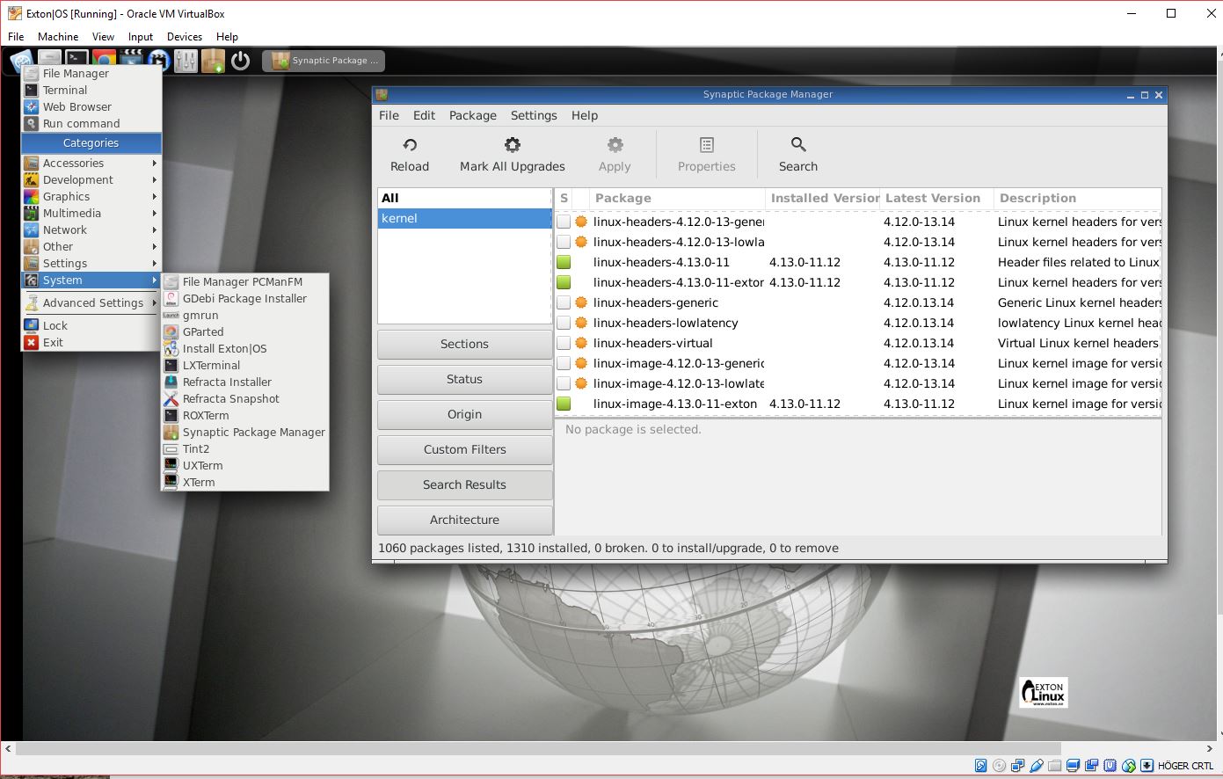This screenshot has width=1223, height=779.
Task: Open Search with the magnifier icon
Action: 798,145
